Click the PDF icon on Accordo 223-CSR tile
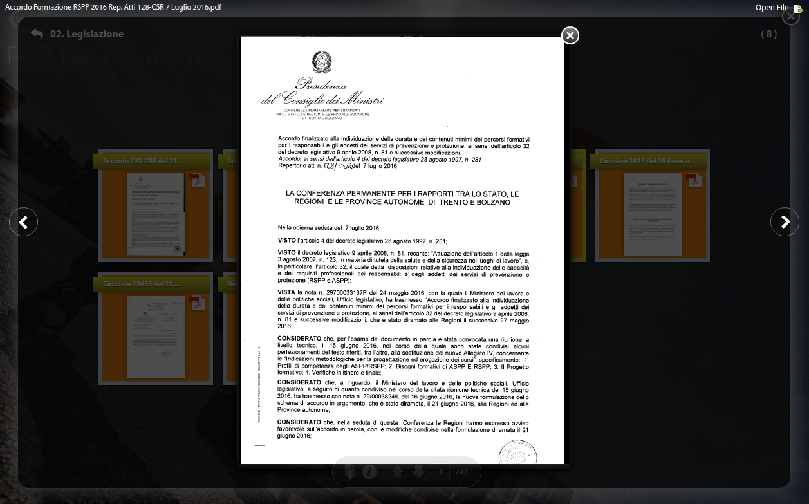The image size is (809, 504). pyautogui.click(x=197, y=180)
